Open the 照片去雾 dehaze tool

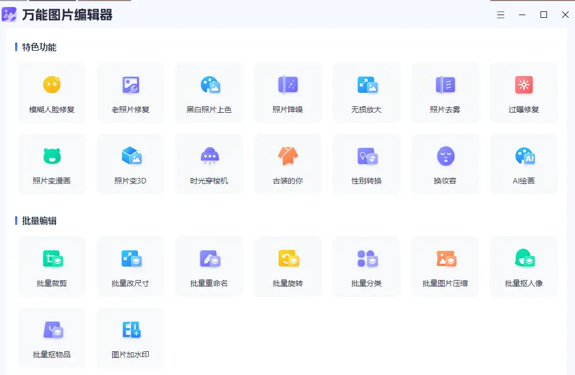(445, 92)
